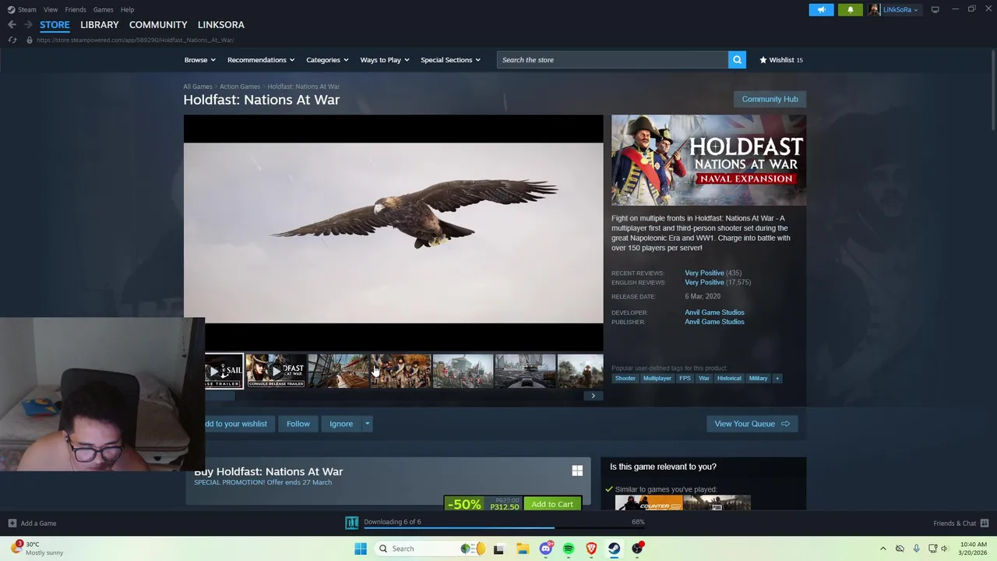Open Discord from the taskbar
The height and width of the screenshot is (561, 997).
point(546,549)
